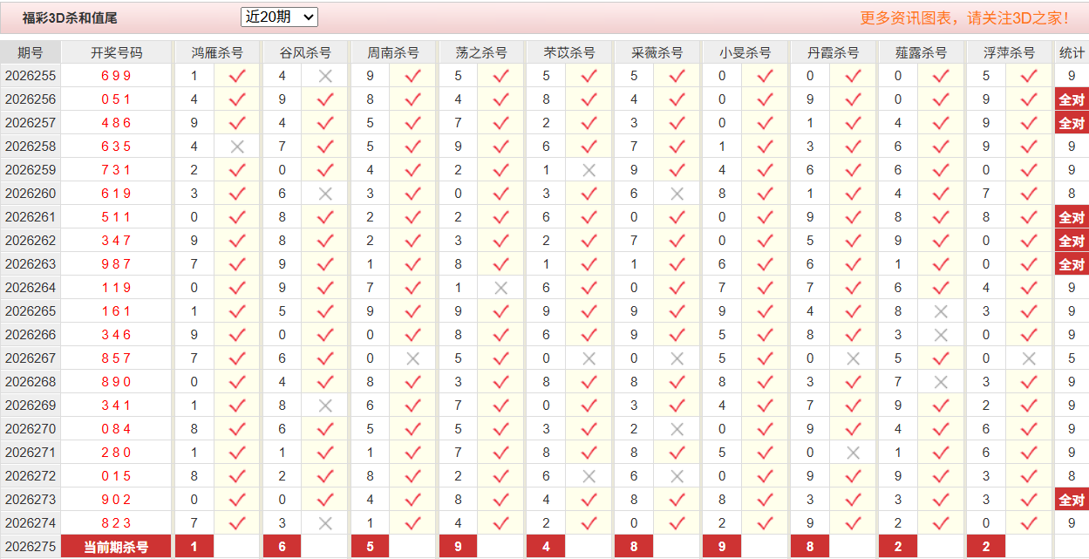This screenshot has width=1089, height=559.
Task: Select the 浮萍杀号 column header
Action: coord(1010,52)
